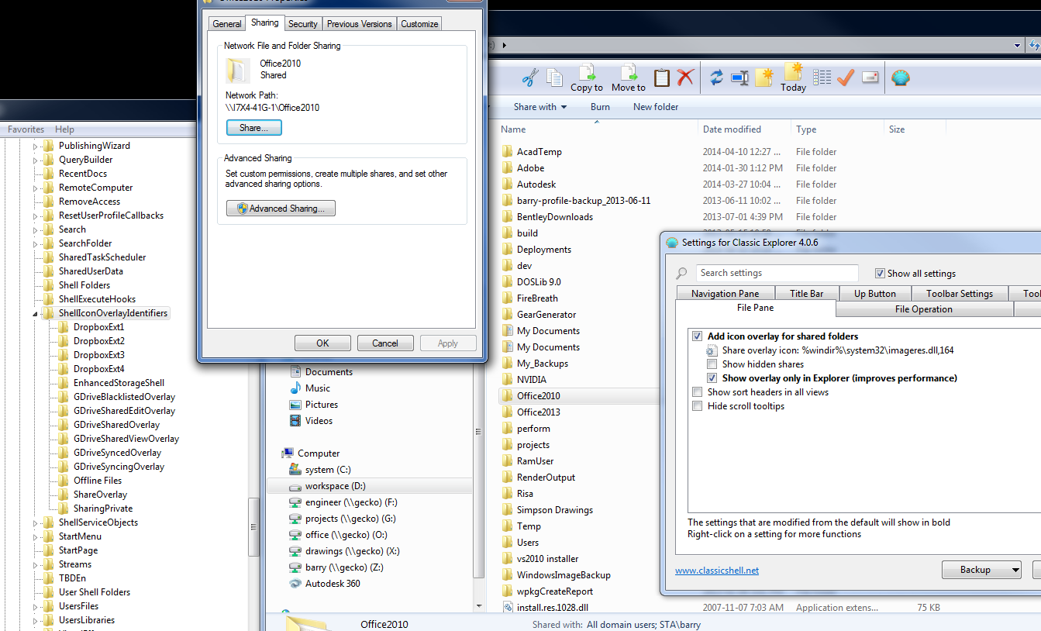1041x631 pixels.
Task: Enable the Show hidden shares checkbox
Action: pos(712,364)
